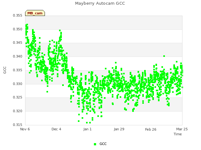This screenshot has height=150, width=201.
Task: Select the chart title Mayberry Autocam GCC
Action: [100, 3]
